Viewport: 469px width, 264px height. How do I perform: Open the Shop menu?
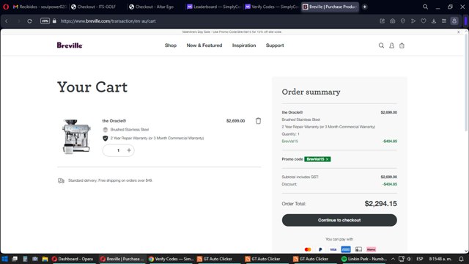[171, 45]
